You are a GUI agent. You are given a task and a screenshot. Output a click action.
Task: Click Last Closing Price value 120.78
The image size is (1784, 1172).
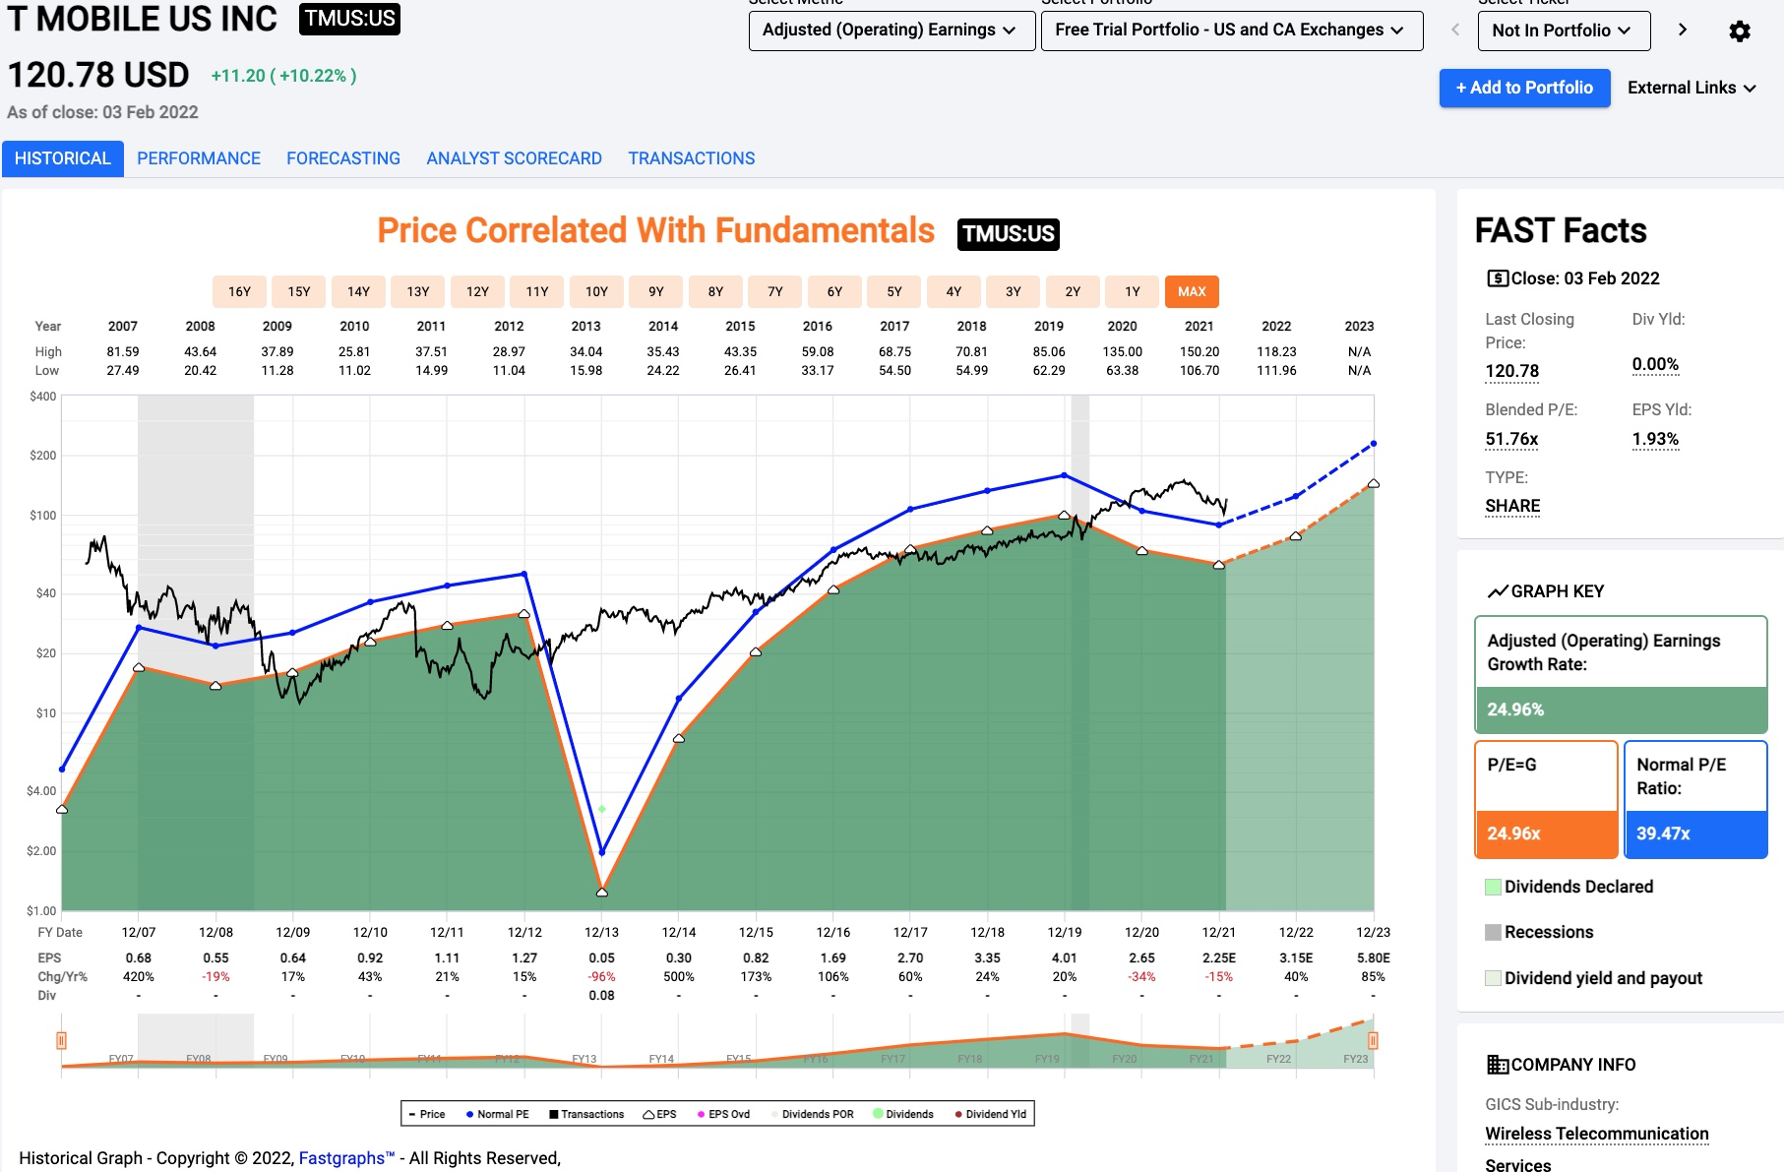(1512, 371)
